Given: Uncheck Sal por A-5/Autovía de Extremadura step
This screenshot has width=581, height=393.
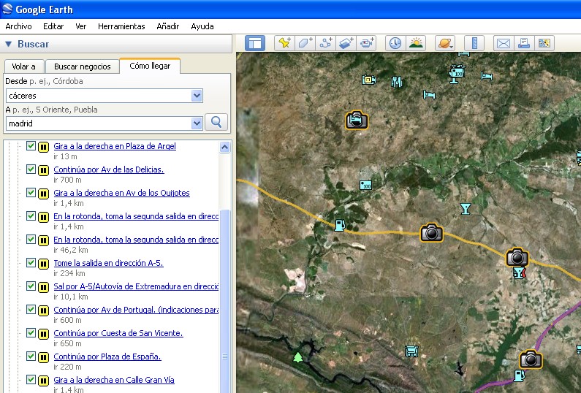Looking at the screenshot, I should coord(31,286).
